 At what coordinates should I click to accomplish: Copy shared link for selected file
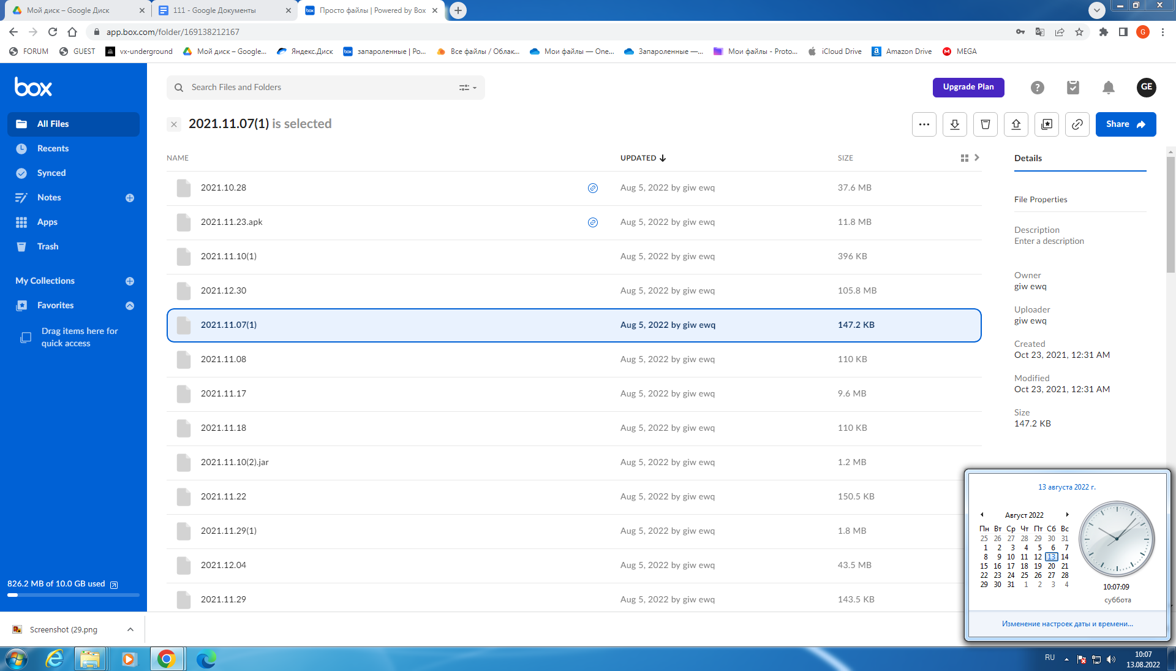point(1077,124)
